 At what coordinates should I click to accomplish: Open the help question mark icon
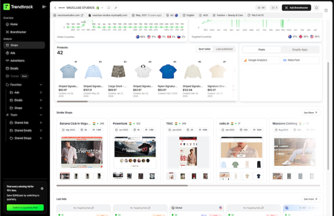point(326,11)
